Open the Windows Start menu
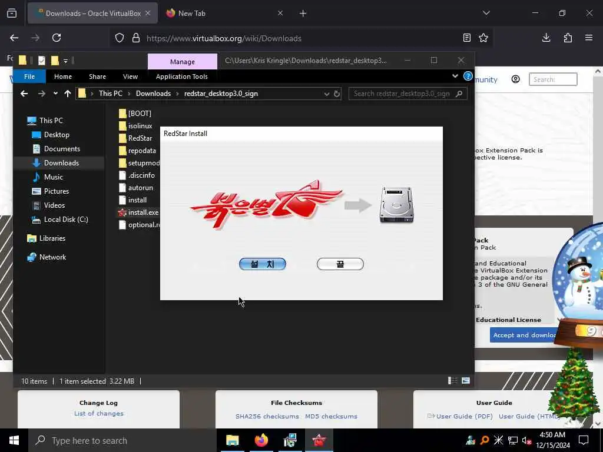This screenshot has width=603, height=452. [x=14, y=440]
